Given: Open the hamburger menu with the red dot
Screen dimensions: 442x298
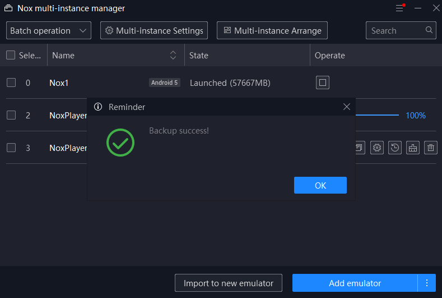Looking at the screenshot, I should (x=400, y=8).
